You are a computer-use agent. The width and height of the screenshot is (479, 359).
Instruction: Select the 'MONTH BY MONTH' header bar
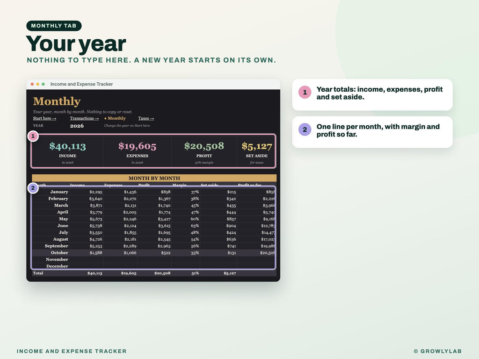coord(154,178)
